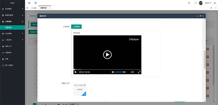This screenshot has width=218, height=105.
Task: Click the dialog scrollbar up arrow
Action: coord(205,19)
